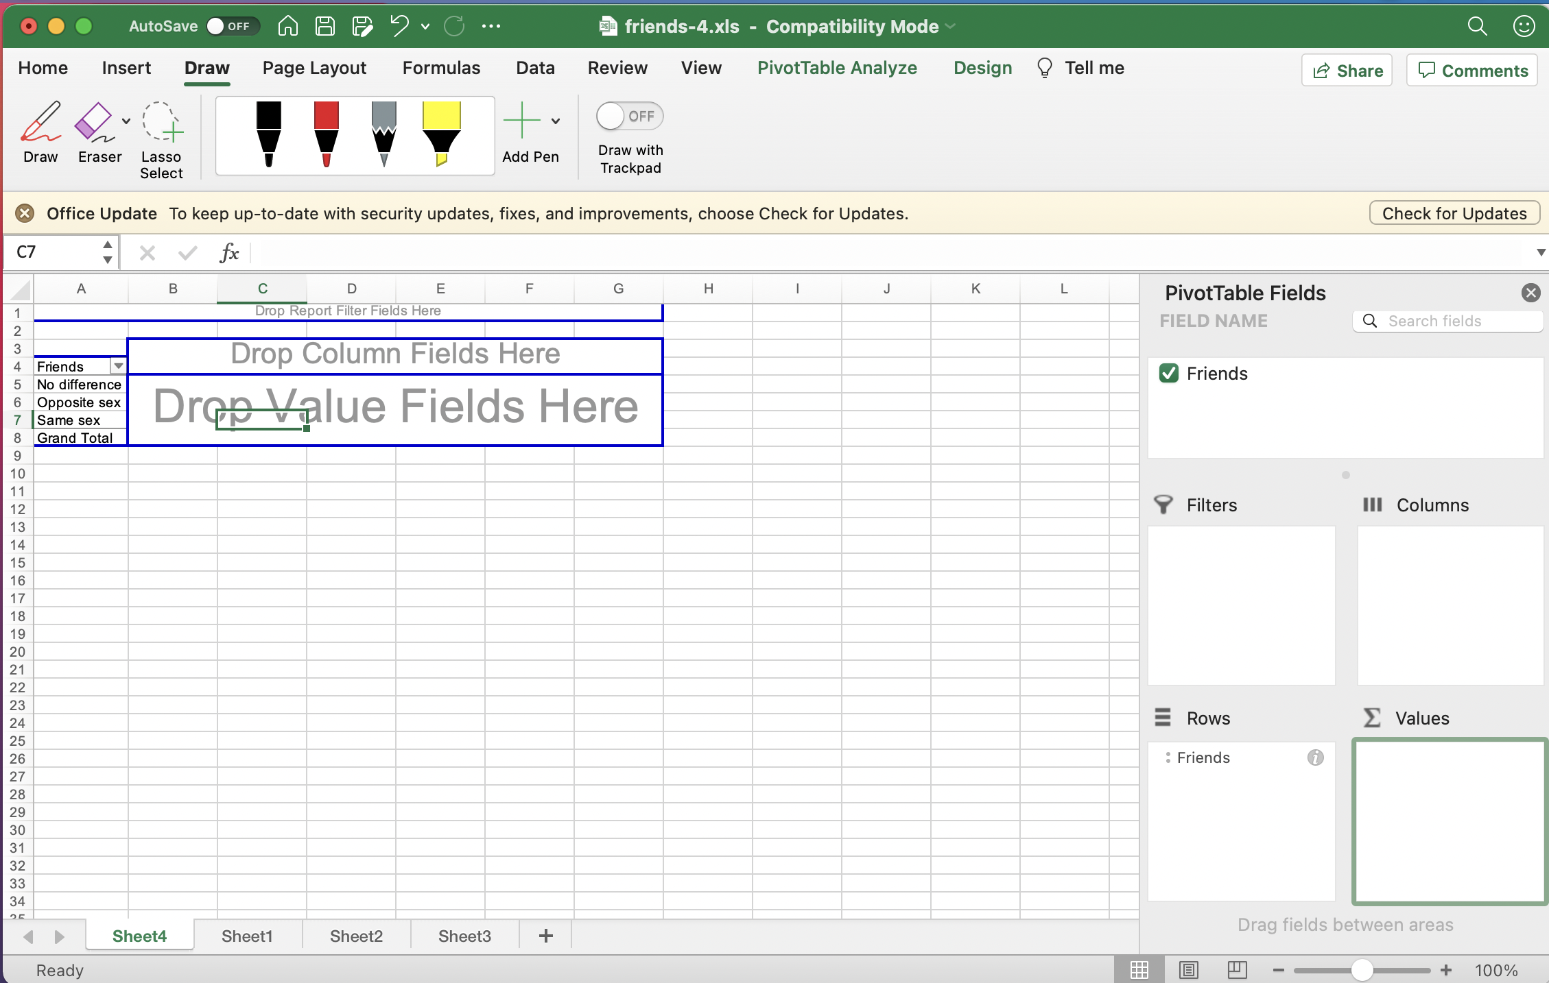This screenshot has width=1549, height=983.
Task: Click the Save icon in title bar
Action: 324,26
